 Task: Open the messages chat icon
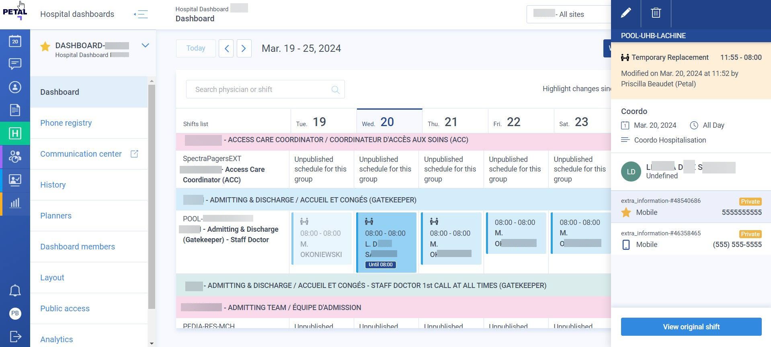pos(15,64)
